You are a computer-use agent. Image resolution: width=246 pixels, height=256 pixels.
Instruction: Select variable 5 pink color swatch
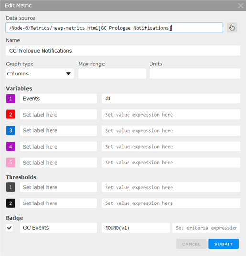[11, 162]
